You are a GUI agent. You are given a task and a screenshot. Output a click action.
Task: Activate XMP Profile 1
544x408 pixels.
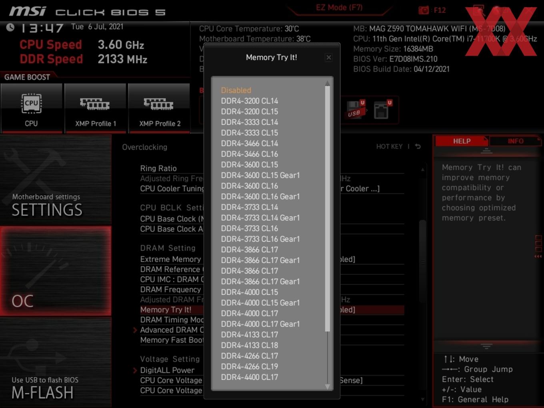tap(95, 108)
